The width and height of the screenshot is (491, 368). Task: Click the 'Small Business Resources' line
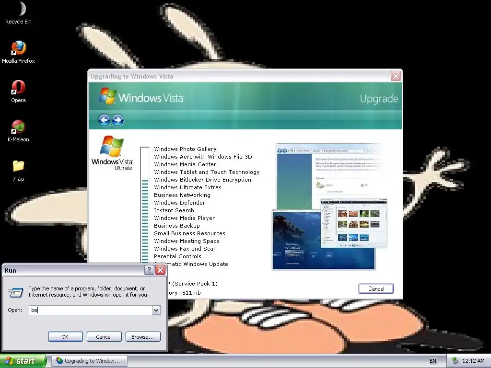(189, 233)
